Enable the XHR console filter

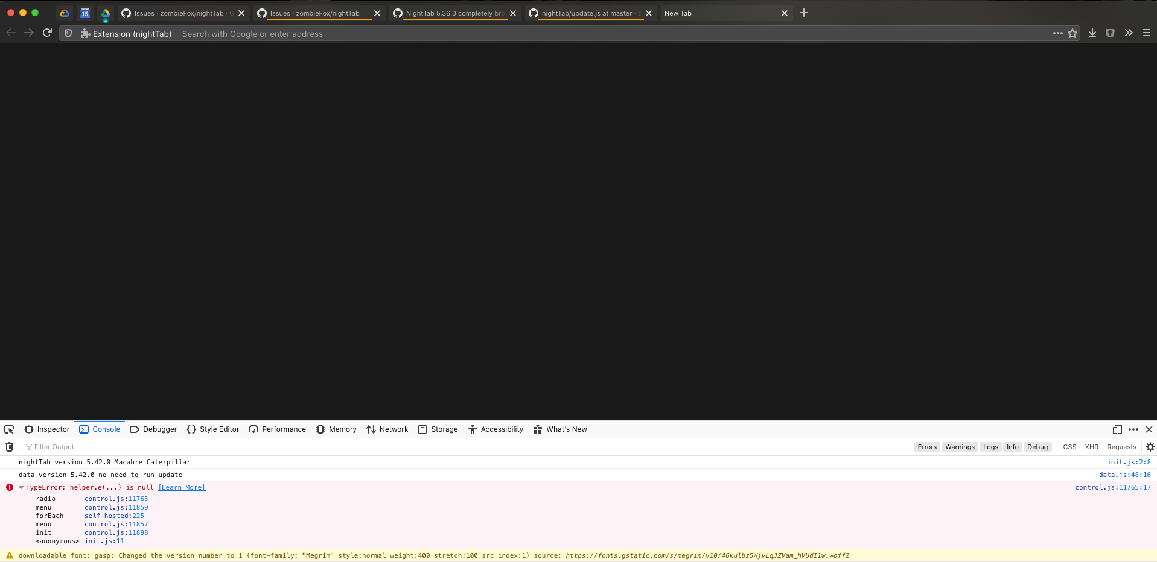pyautogui.click(x=1091, y=447)
